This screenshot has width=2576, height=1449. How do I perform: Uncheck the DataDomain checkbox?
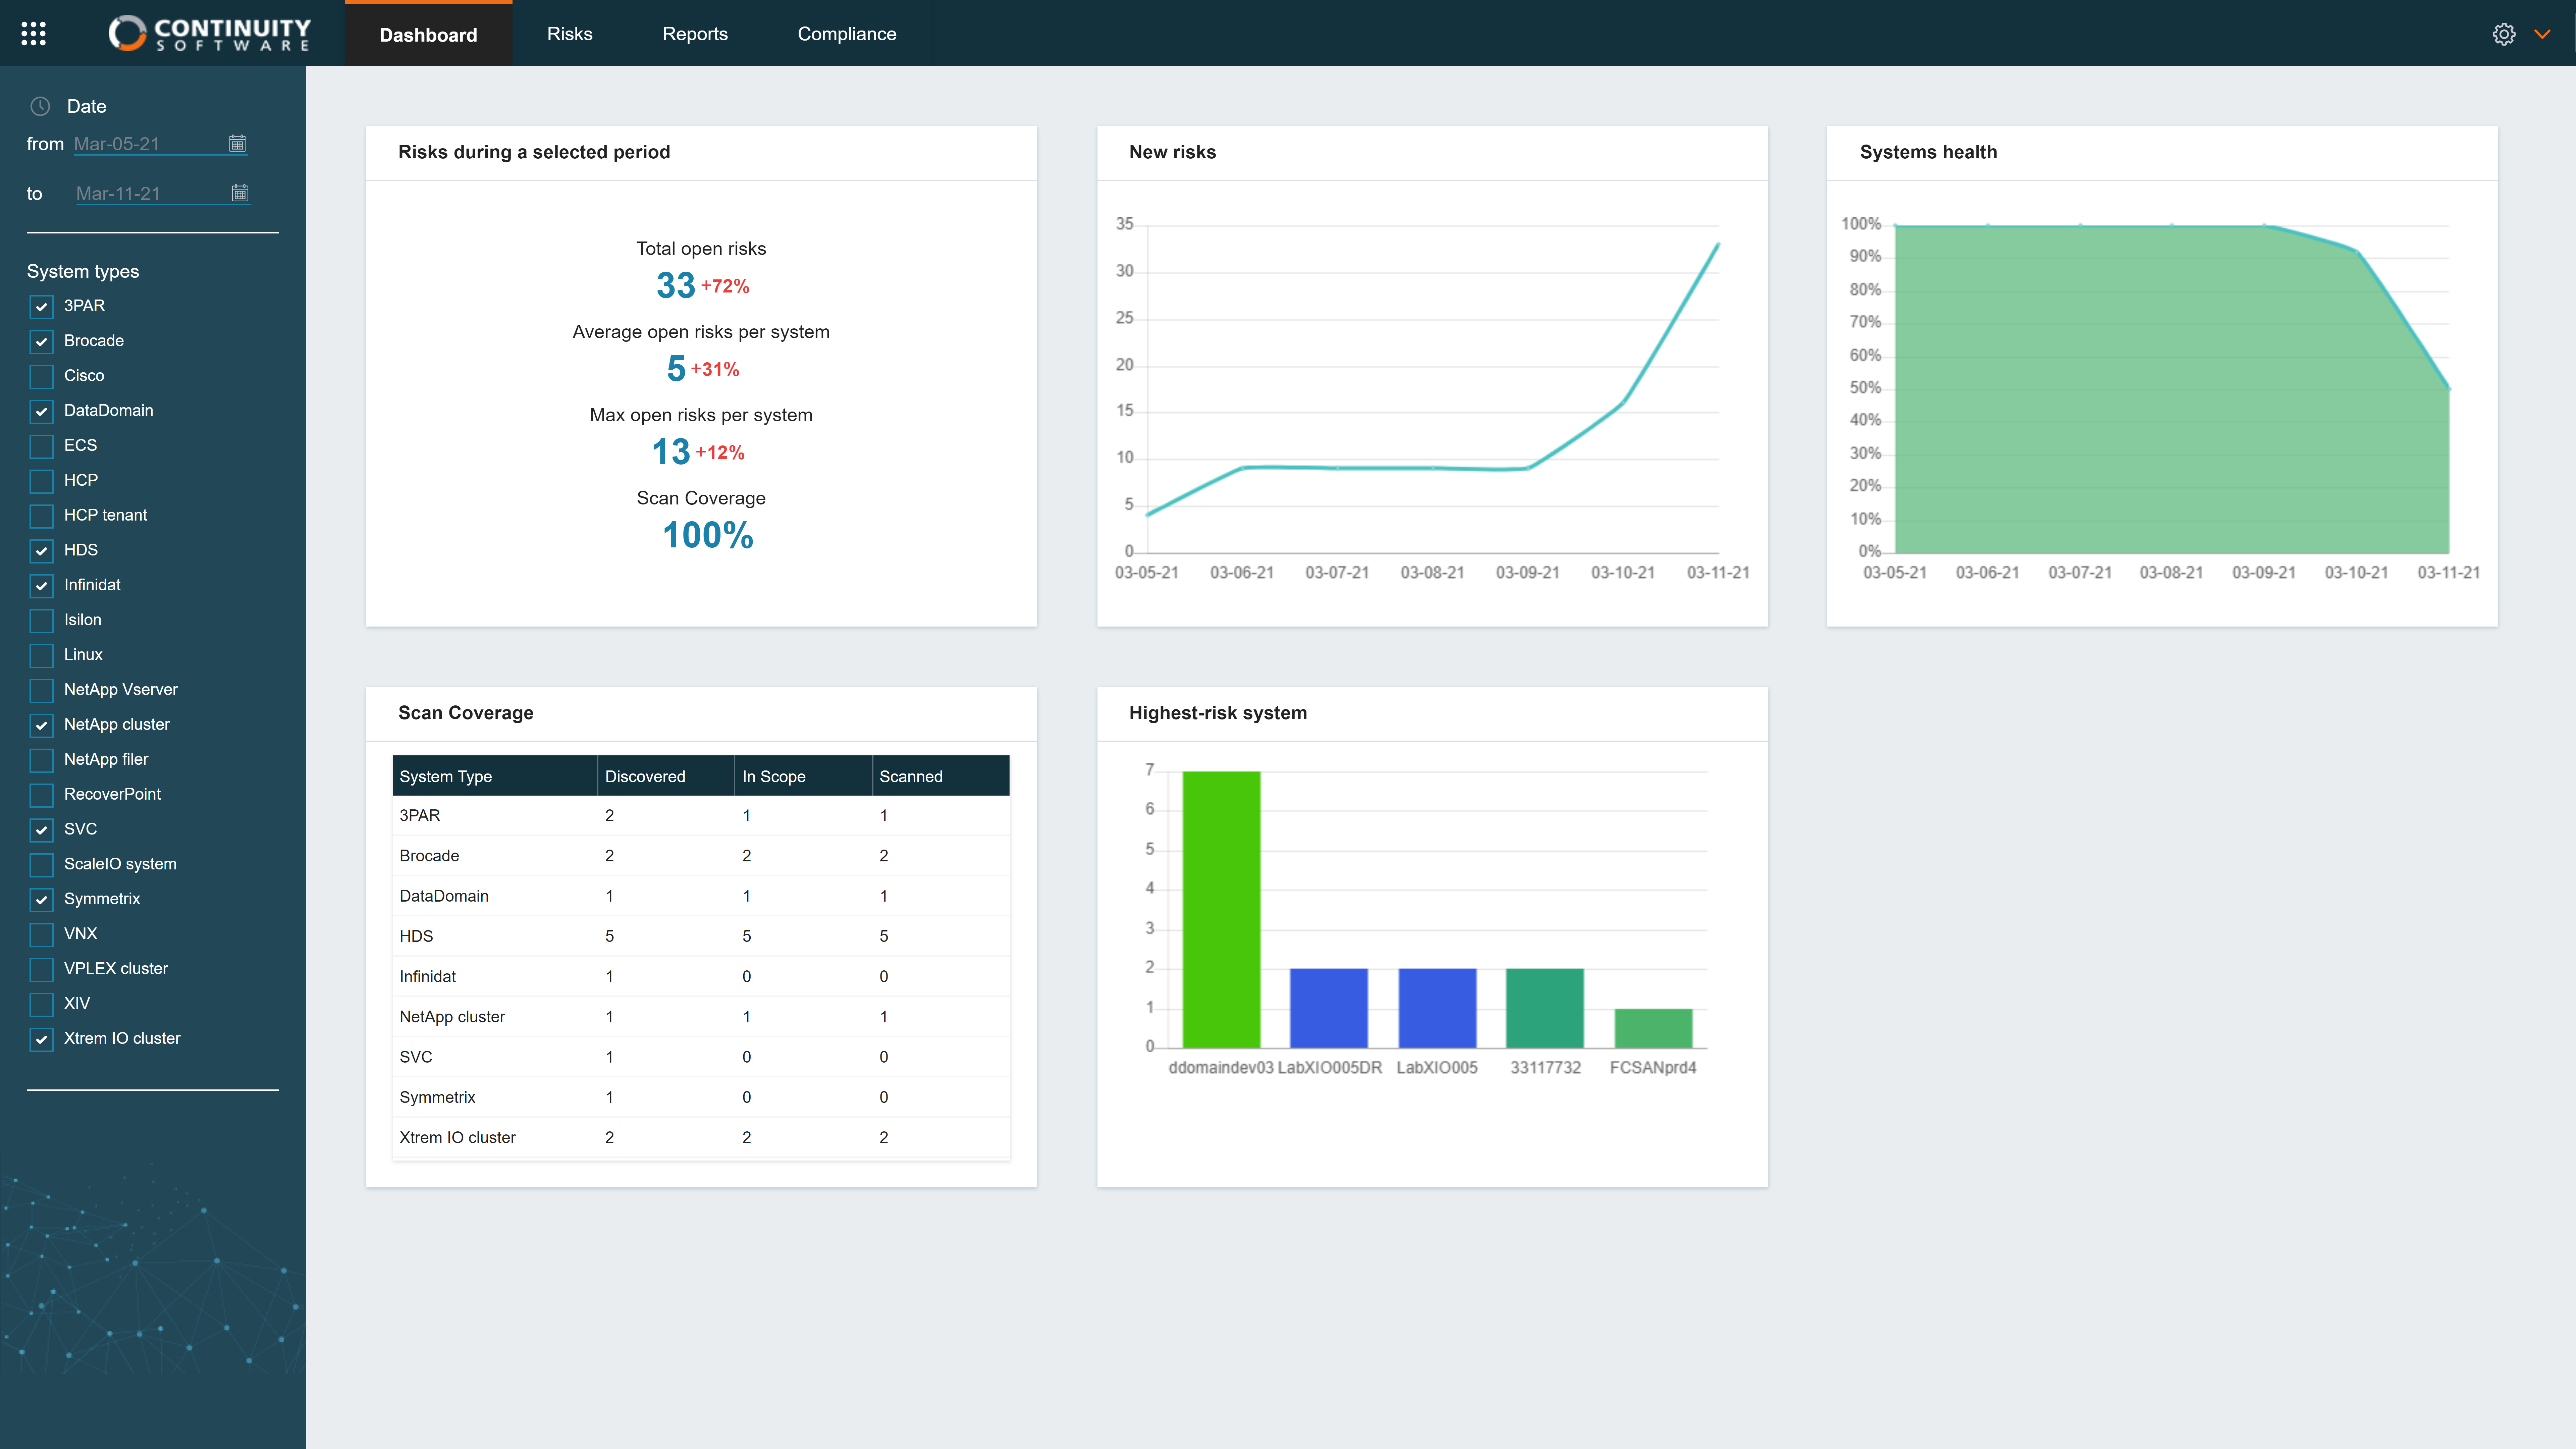coord(41,412)
